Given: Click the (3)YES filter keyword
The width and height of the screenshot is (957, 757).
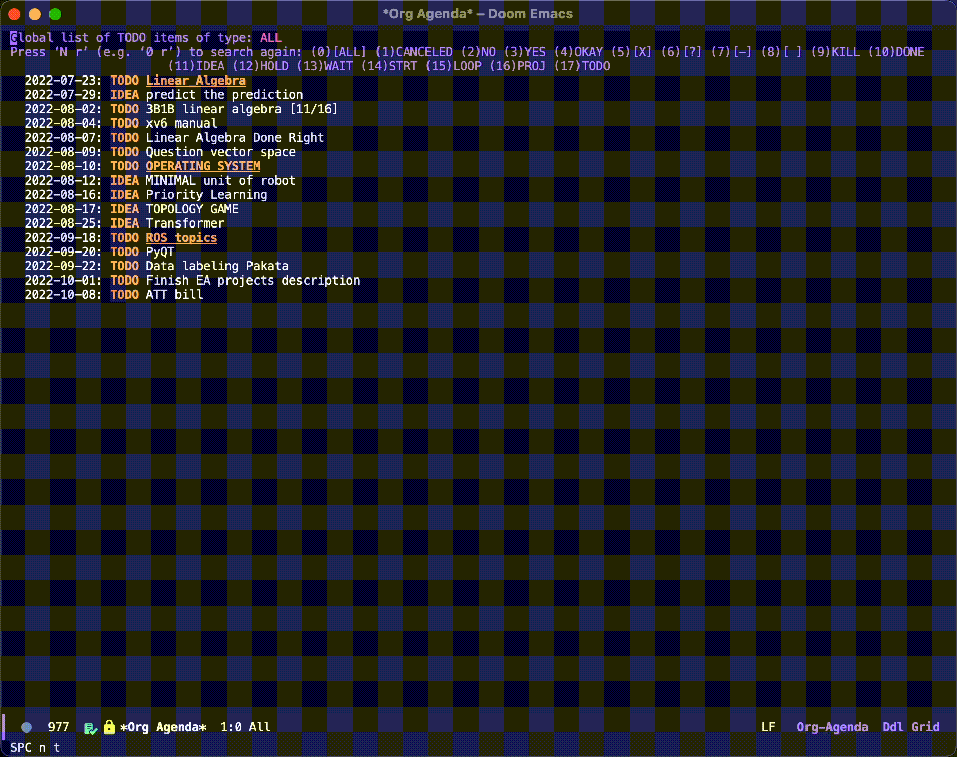Looking at the screenshot, I should [524, 52].
